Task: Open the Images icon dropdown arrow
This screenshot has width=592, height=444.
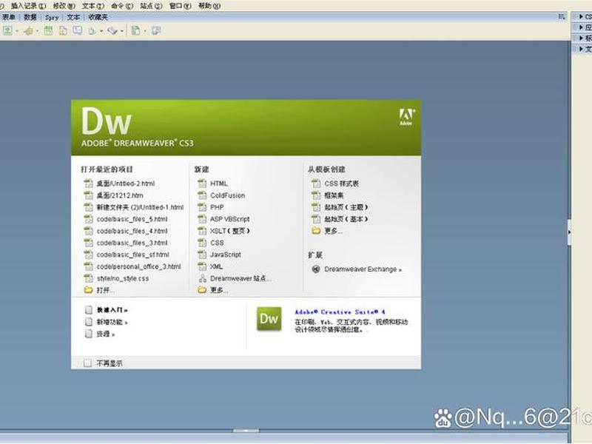Action: (x=17, y=31)
